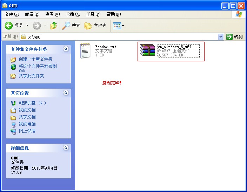Open the 收藏(A) menu

73,14
